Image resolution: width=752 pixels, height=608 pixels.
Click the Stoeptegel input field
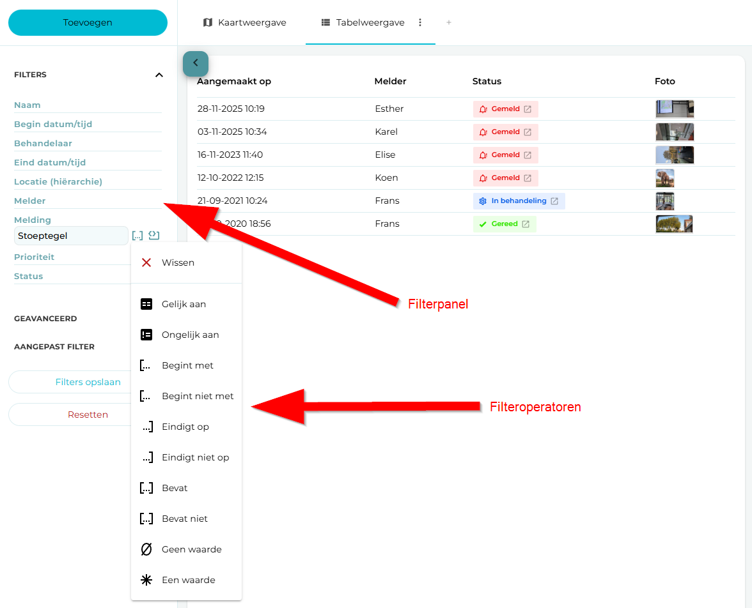70,235
